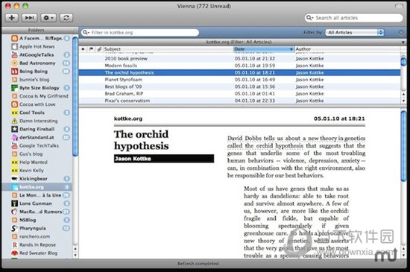Image resolution: width=410 pixels, height=272 pixels.
Task: Open the A Facem... Riffage feed
Action: pos(37,38)
